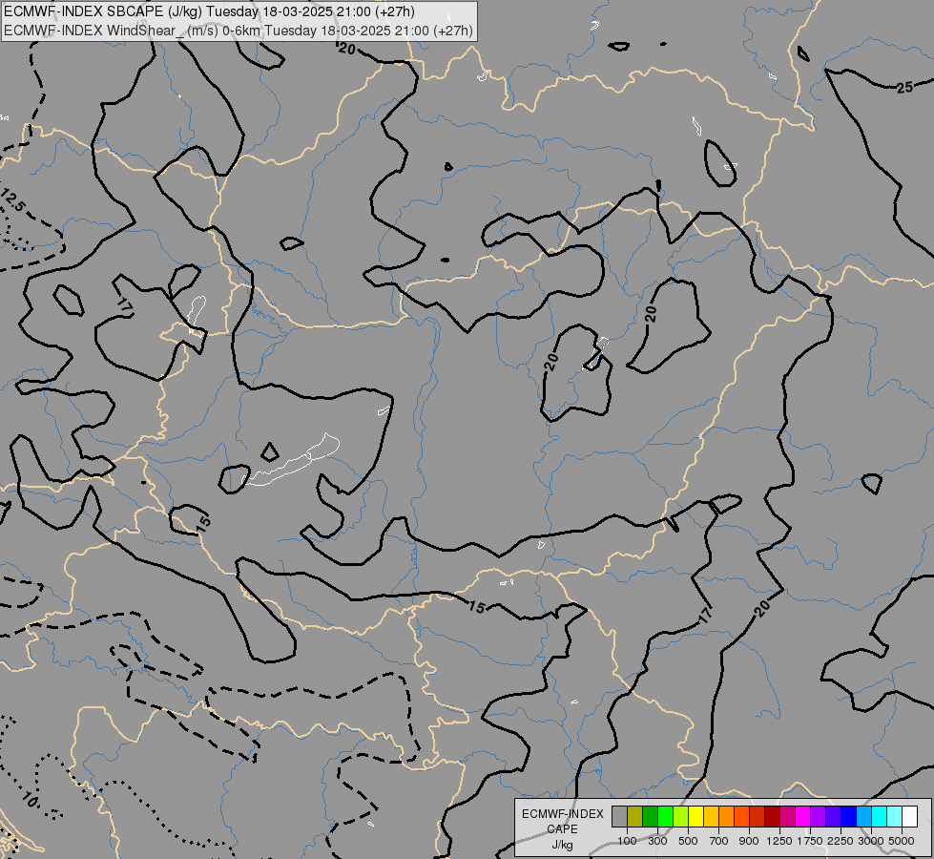The width and height of the screenshot is (934, 859).
Task: Click the olive swatch in the CAPE legend
Action: (635, 816)
